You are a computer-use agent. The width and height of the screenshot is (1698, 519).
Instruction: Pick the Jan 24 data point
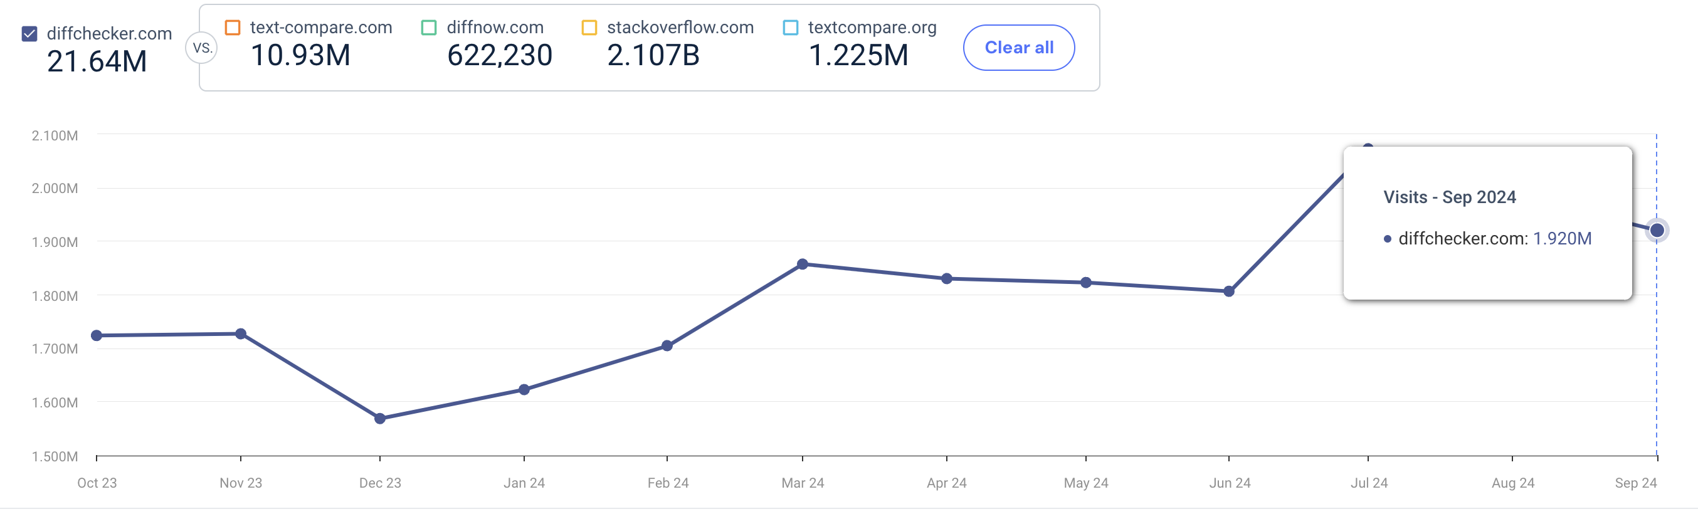[x=524, y=389]
